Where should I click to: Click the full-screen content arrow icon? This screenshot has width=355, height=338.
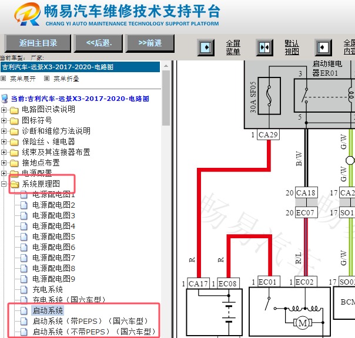(x=323, y=48)
